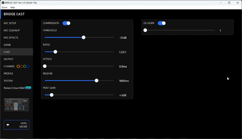Click the Release slider knob
Screen dimensions: 242x139
[96, 81]
